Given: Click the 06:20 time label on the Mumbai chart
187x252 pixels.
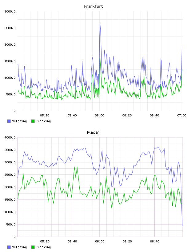Looking at the screenshot, I should 127,241.
